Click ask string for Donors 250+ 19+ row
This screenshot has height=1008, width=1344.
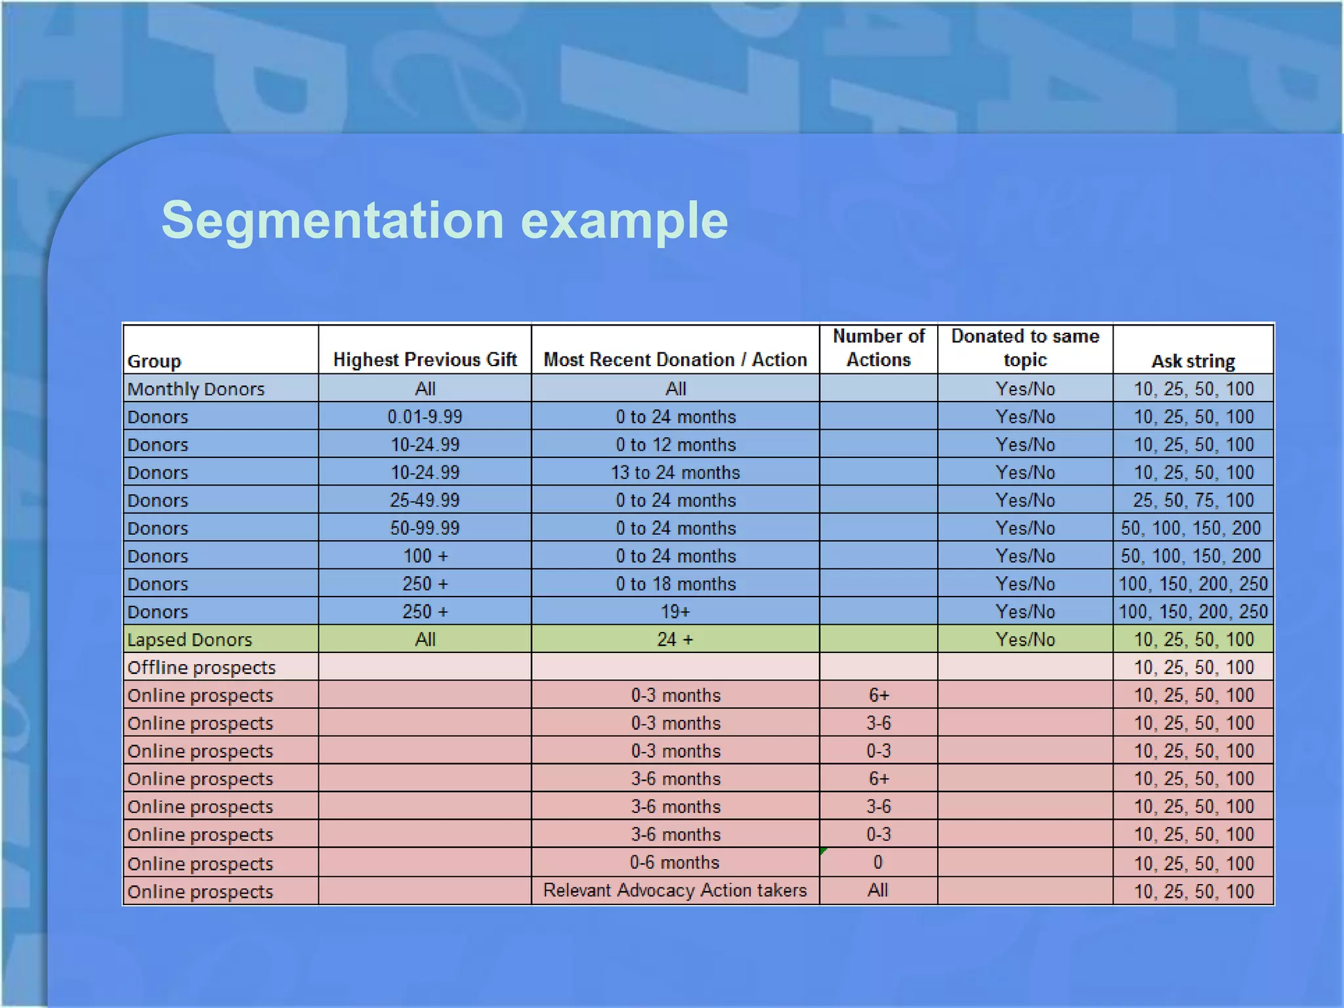pyautogui.click(x=1193, y=612)
